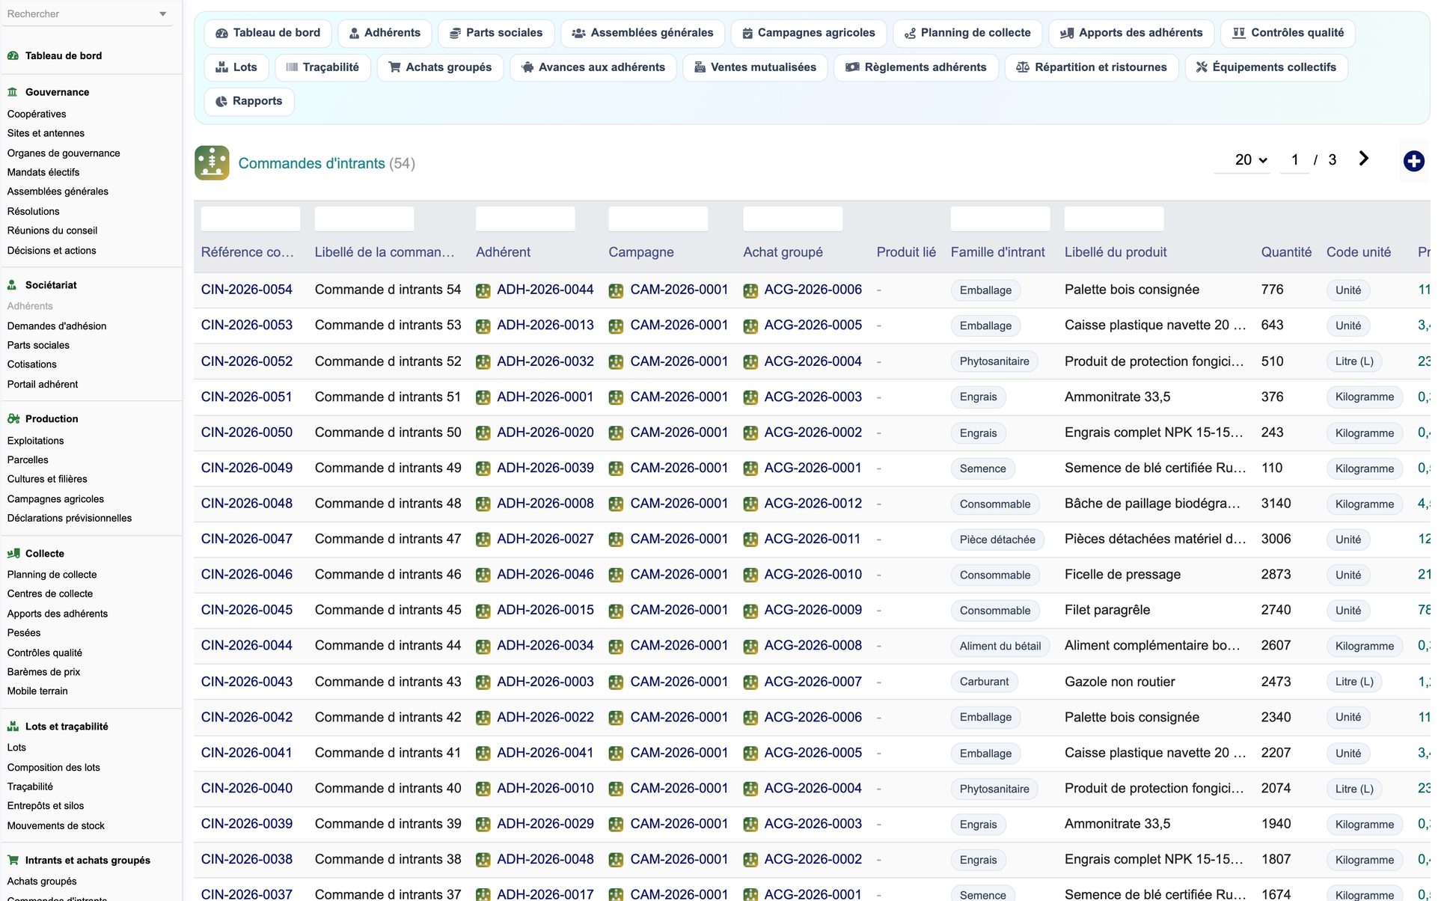Select the Campagnes agricoles tab
The image size is (1456, 901).
click(809, 33)
